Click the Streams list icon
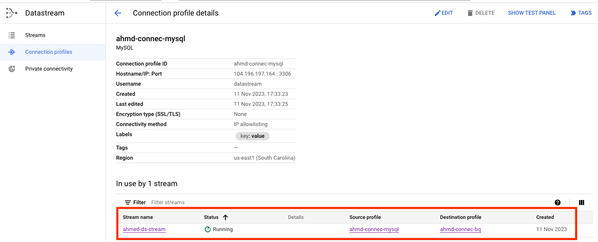This screenshot has height=242, width=598. pyautogui.click(x=12, y=35)
